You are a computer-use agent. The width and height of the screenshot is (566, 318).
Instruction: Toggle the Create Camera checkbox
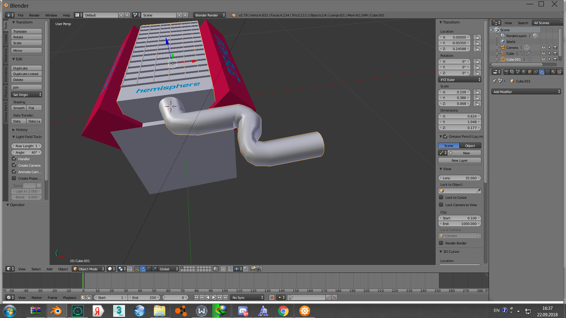coord(14,165)
